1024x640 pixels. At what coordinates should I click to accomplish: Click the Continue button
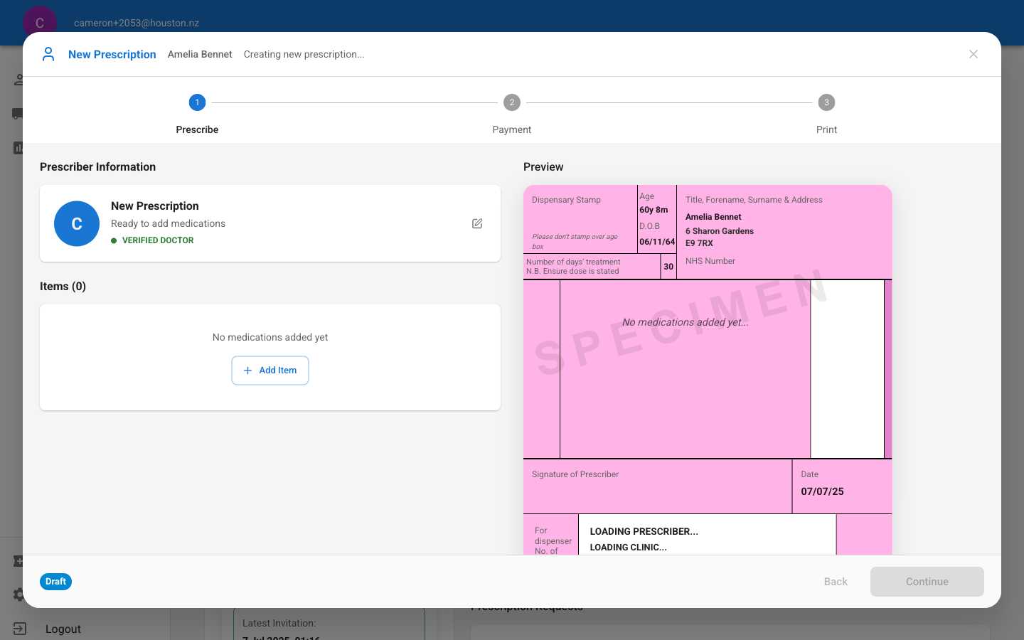[x=927, y=582]
